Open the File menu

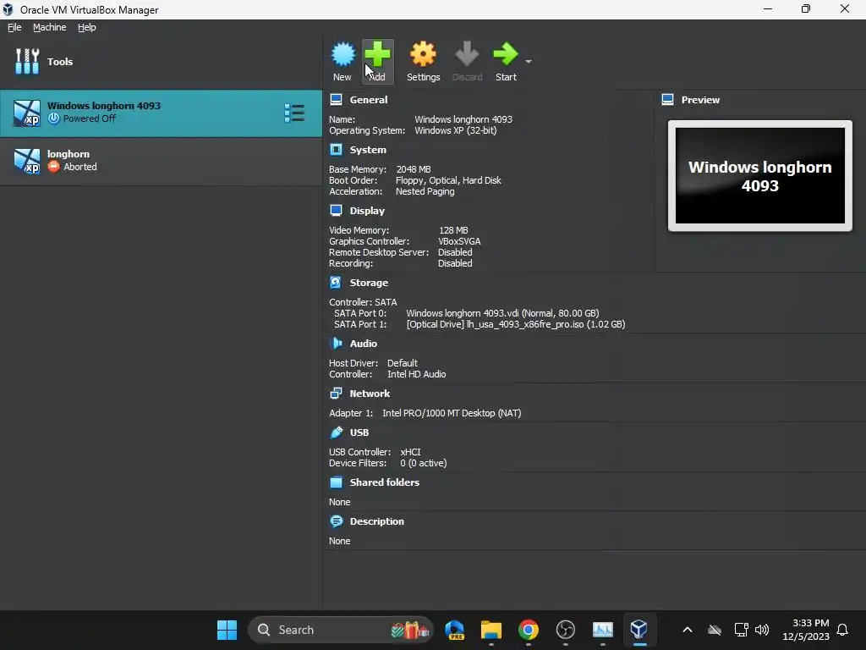14,27
